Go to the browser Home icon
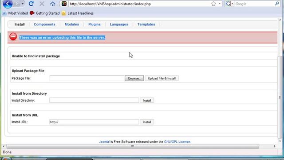This screenshot has width=284, height=160. click(x=53, y=4)
